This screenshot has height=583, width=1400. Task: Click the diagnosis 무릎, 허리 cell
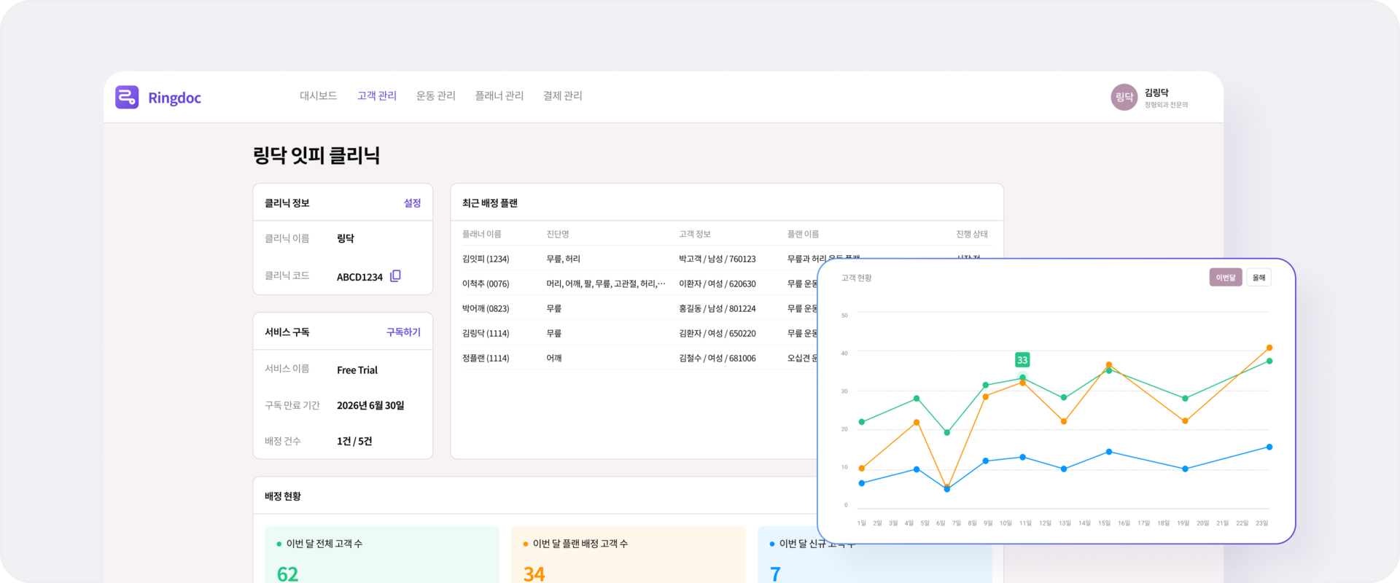pyautogui.click(x=563, y=259)
